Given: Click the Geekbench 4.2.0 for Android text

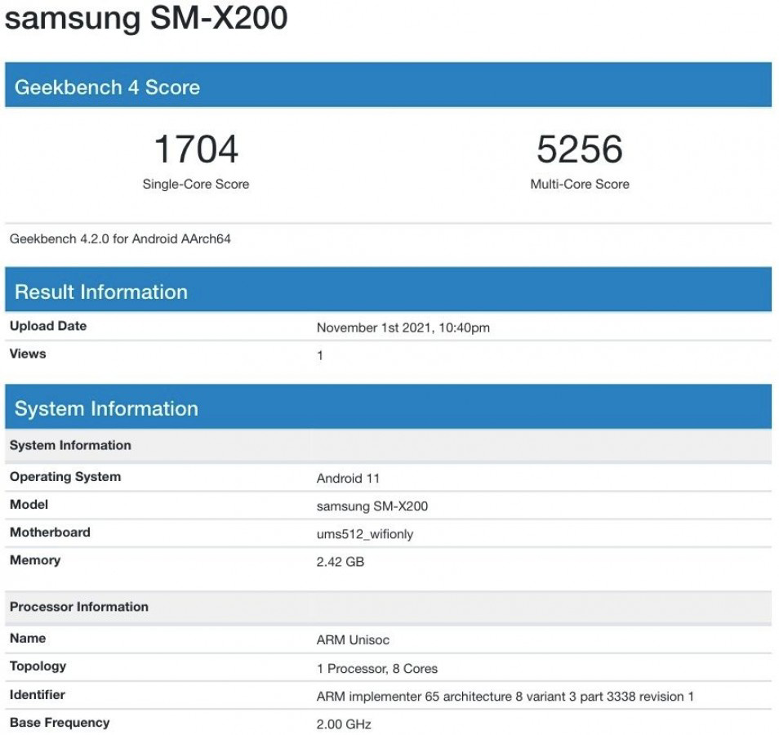Looking at the screenshot, I should pos(121,240).
